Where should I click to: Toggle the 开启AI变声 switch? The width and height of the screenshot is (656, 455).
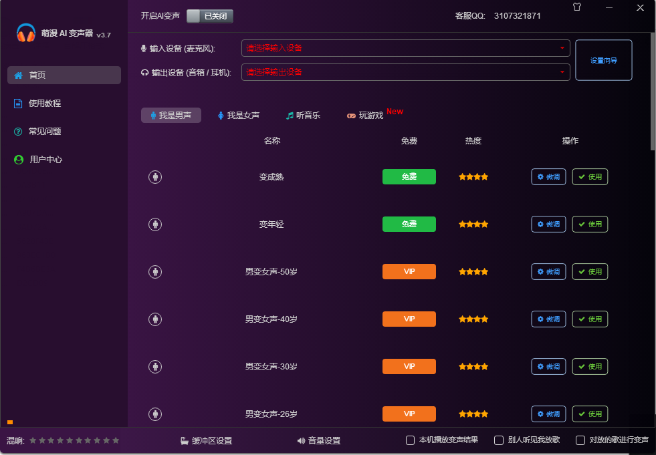coord(209,16)
